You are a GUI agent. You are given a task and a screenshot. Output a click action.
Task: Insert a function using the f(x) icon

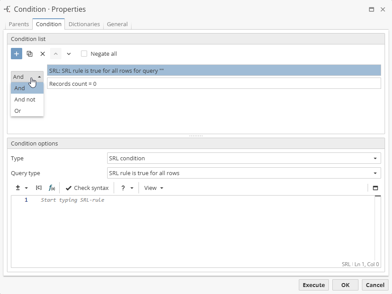point(52,188)
